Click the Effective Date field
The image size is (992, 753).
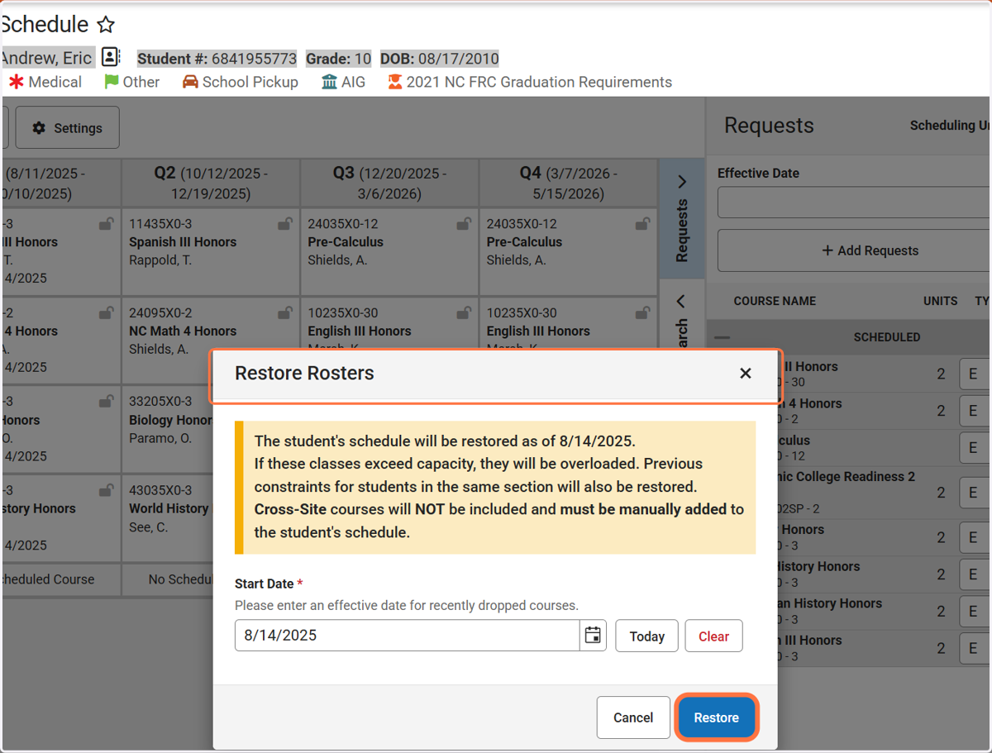(x=855, y=203)
